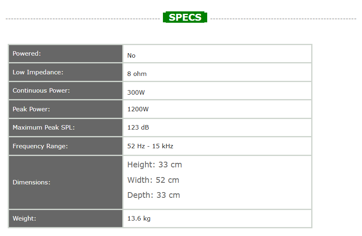Screen dimensions: 362x236
Task: Click the Maximum Peak SPL label
Action: (44, 128)
